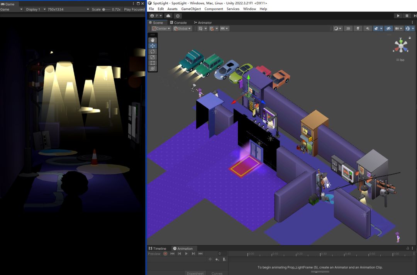
Task: Click the toolbar overlay drag handle
Action: [153, 35]
